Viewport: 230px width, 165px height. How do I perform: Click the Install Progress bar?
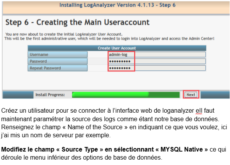pos(126,95)
